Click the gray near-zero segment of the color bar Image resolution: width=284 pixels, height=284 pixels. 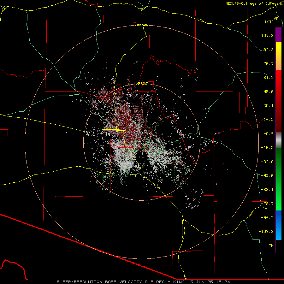pos(279,140)
